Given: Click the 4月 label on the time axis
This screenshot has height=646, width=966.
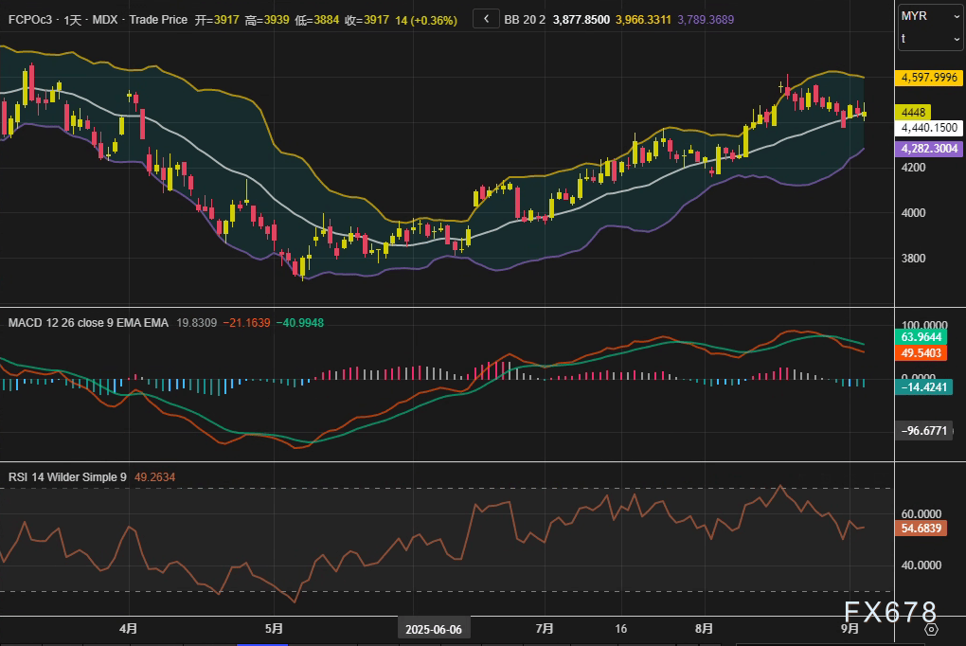Looking at the screenshot, I should pyautogui.click(x=129, y=628).
